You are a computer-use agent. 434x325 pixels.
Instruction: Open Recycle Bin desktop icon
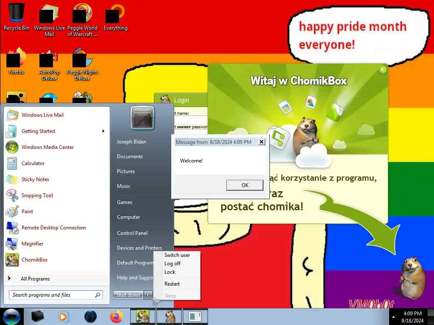point(17,17)
